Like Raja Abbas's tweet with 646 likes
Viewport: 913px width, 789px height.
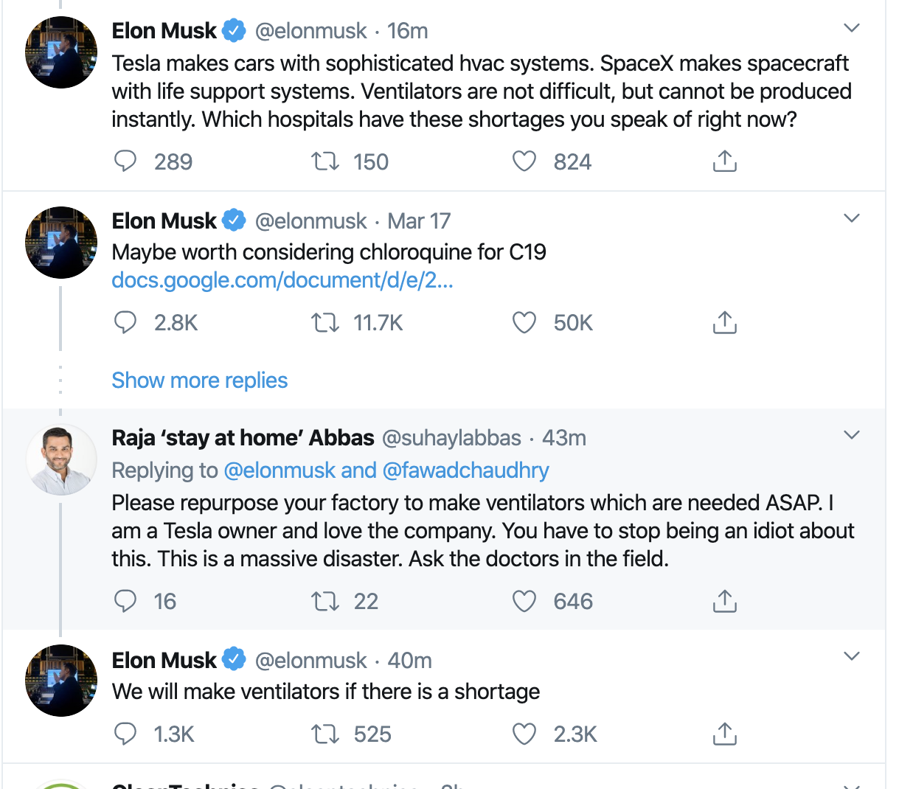[x=524, y=601]
